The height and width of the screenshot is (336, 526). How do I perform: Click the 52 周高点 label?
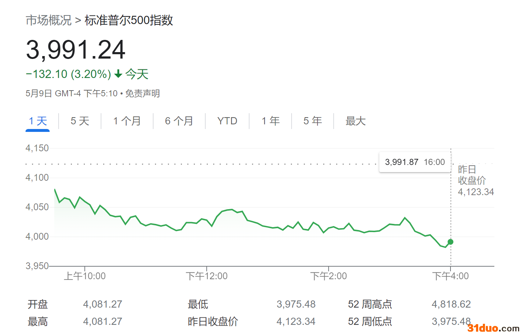click(x=370, y=304)
